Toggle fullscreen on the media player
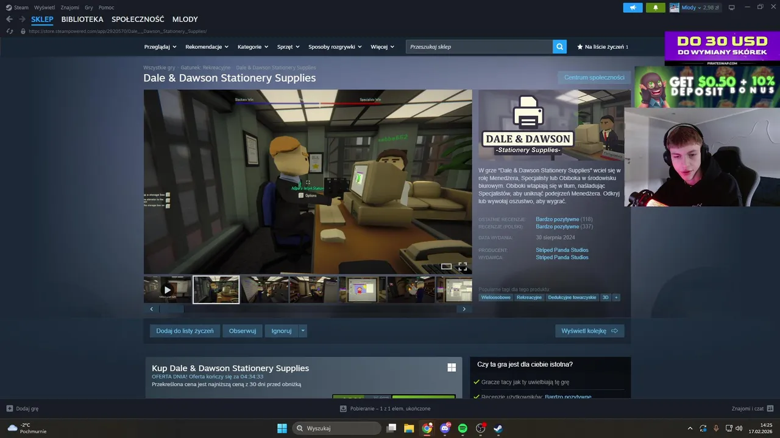780x438 pixels. coord(463,266)
